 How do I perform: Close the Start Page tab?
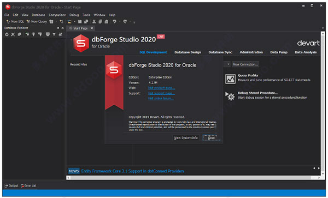[x=92, y=28]
